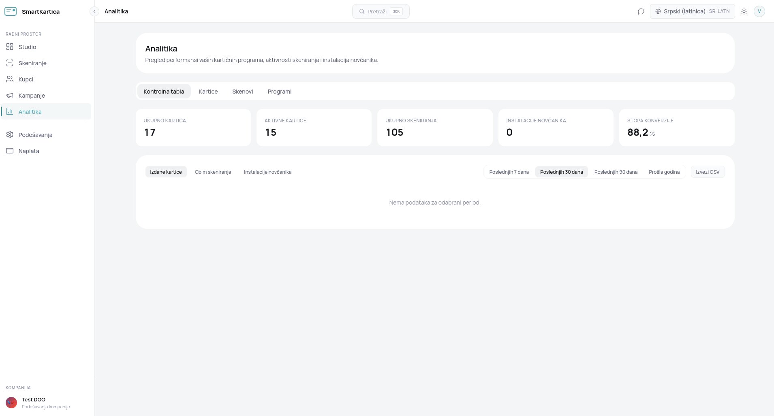Click the Podešavanja gear icon

click(x=10, y=135)
